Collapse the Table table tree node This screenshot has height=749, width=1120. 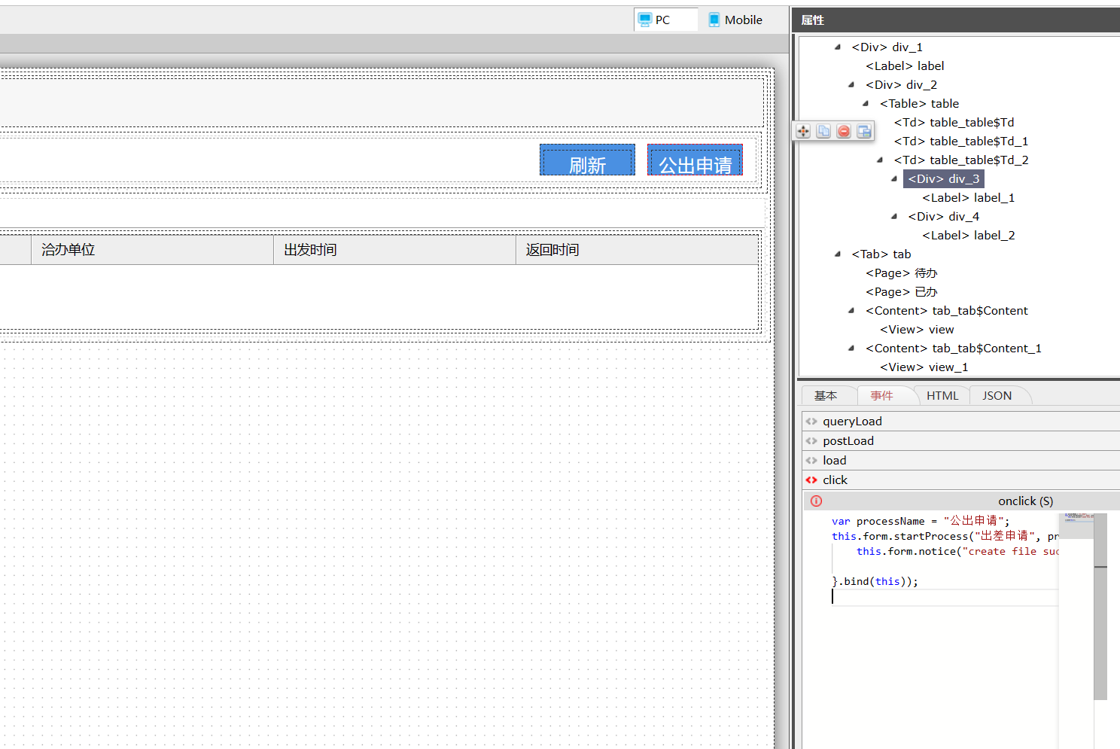[866, 104]
